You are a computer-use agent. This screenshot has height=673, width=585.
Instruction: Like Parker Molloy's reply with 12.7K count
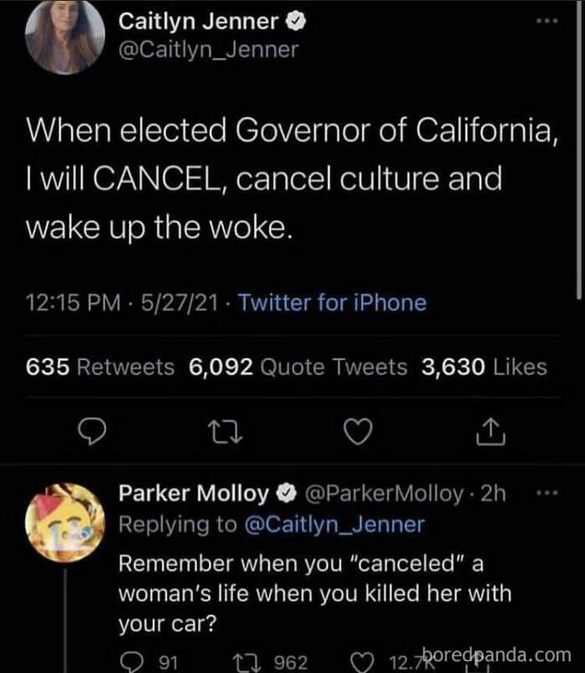[363, 662]
